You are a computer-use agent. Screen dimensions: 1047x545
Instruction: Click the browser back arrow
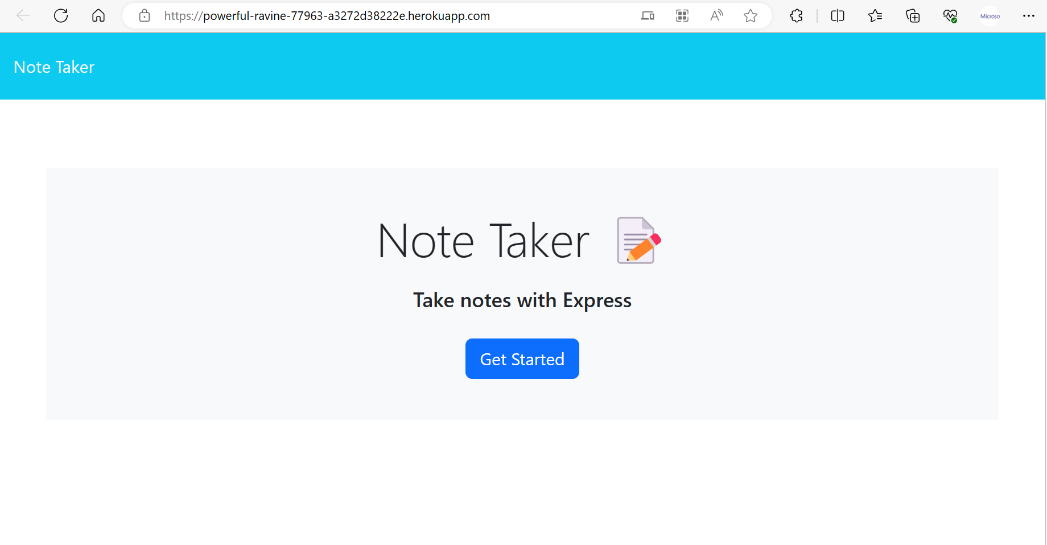(23, 16)
